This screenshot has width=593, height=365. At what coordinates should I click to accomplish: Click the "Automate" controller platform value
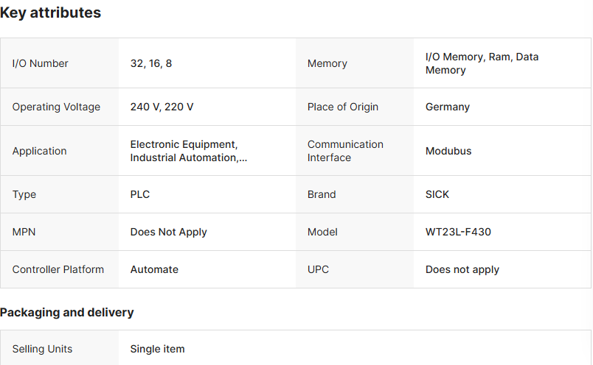(x=154, y=269)
